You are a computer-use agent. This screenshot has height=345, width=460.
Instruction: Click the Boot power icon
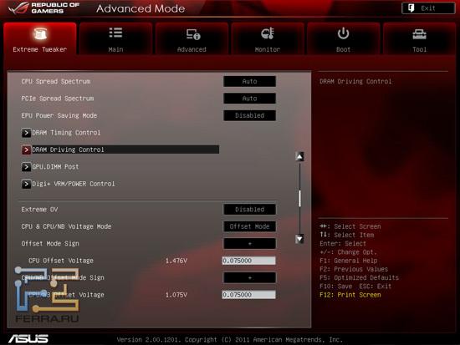pos(343,33)
